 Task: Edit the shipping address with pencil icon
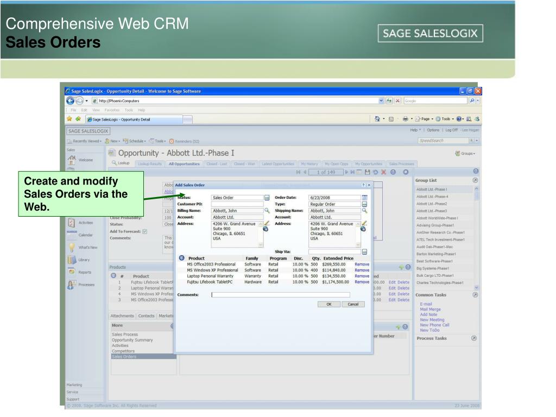click(x=364, y=223)
